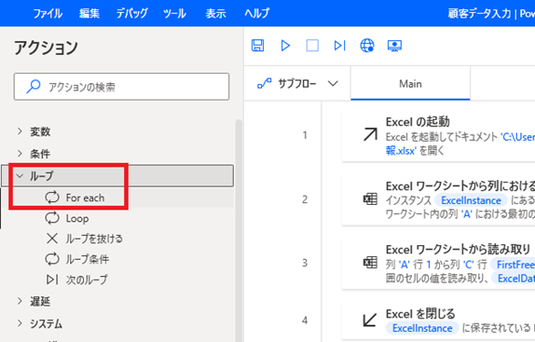Viewport: 535px width, 342px height.
Task: Open the web recorder globe icon
Action: coord(367,46)
